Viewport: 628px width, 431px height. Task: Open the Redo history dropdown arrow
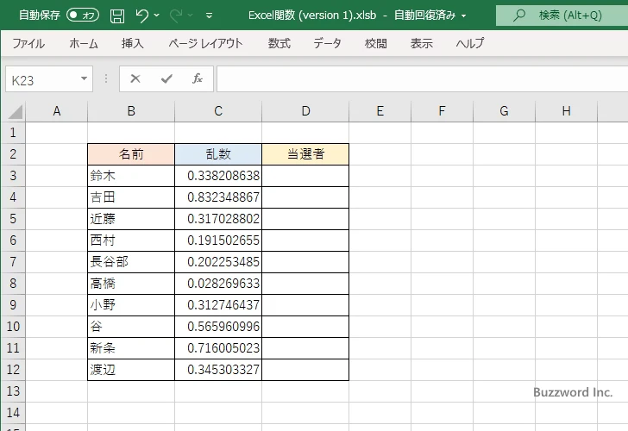(191, 16)
